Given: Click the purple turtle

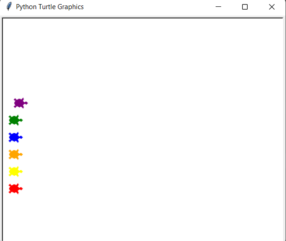Looking at the screenshot, I should click(21, 103).
